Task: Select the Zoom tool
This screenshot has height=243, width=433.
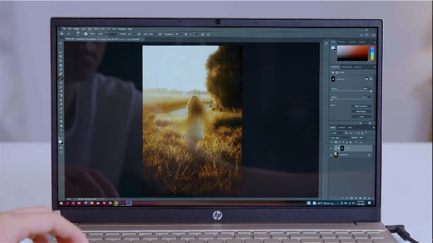Action: click(61, 130)
